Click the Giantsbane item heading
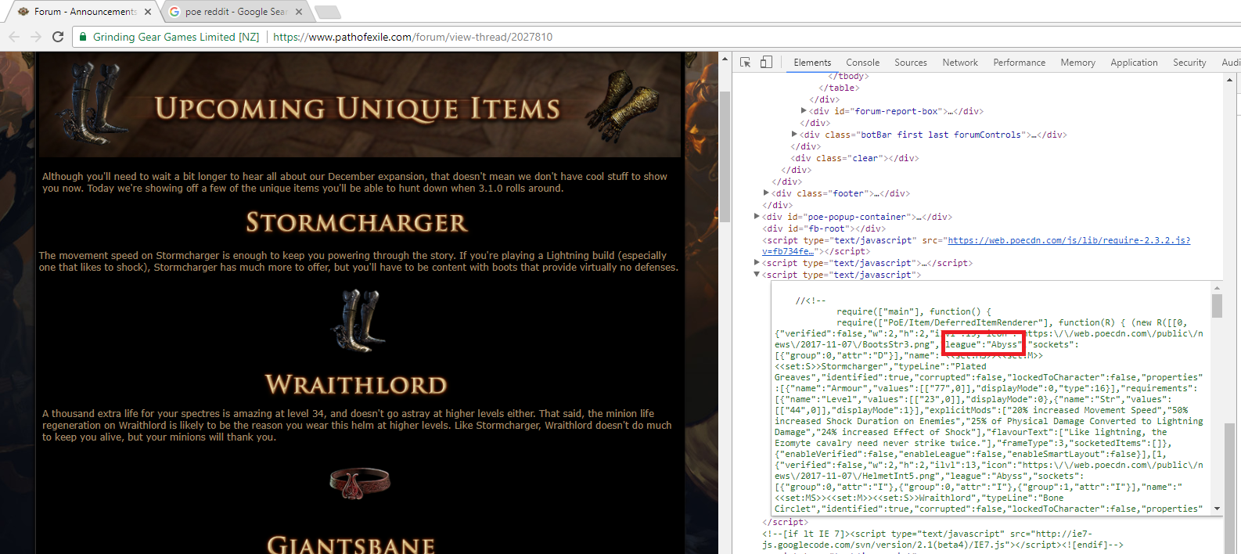This screenshot has width=1241, height=554. coord(351,545)
